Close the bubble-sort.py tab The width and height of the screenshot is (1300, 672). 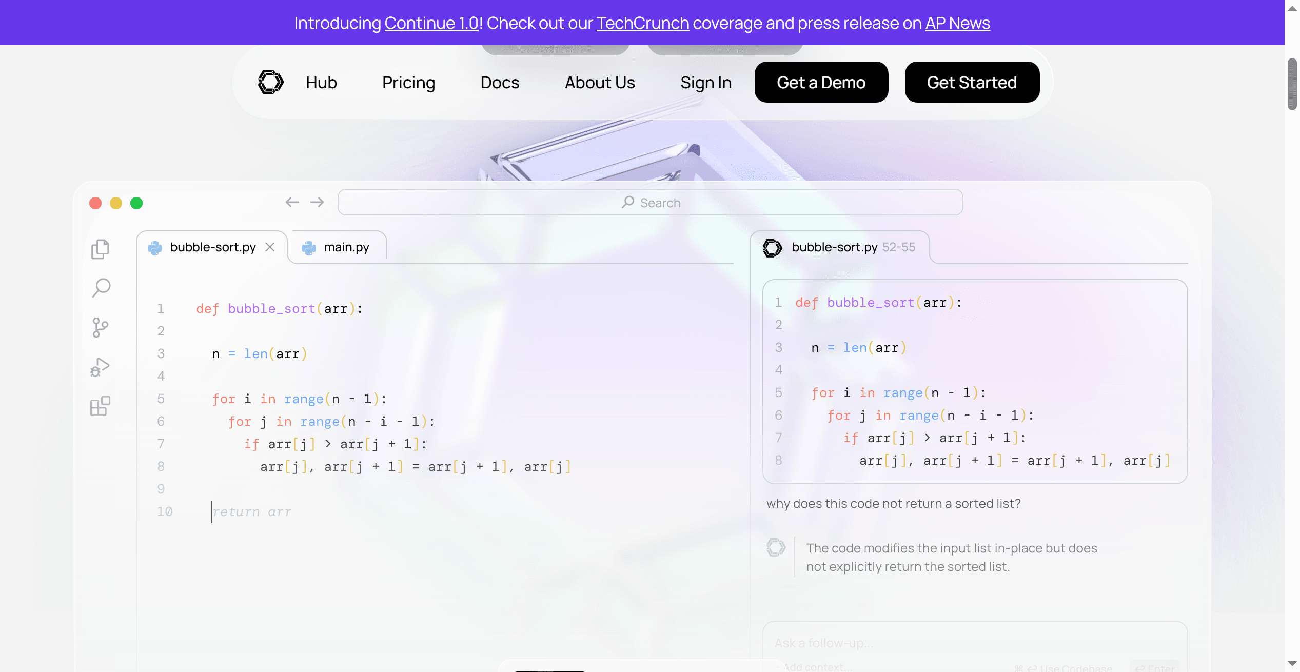click(270, 247)
